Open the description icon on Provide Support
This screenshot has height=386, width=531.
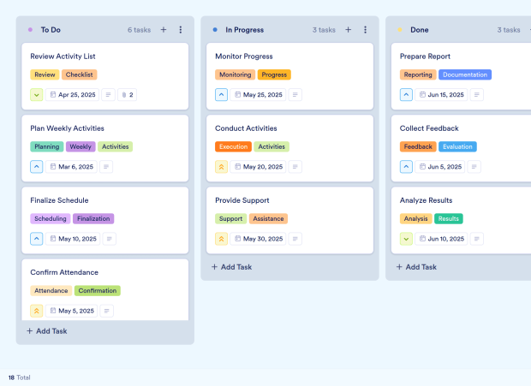coord(295,239)
